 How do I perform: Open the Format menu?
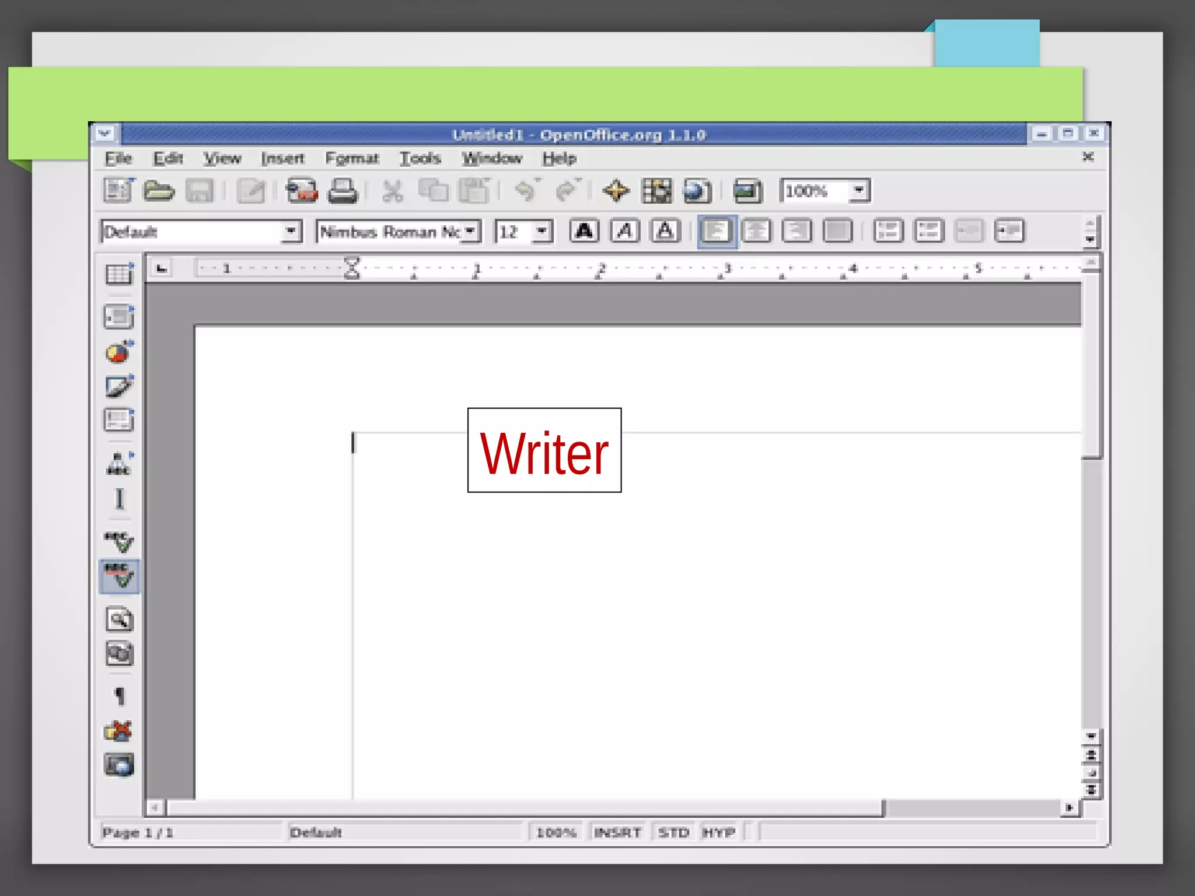tap(352, 159)
